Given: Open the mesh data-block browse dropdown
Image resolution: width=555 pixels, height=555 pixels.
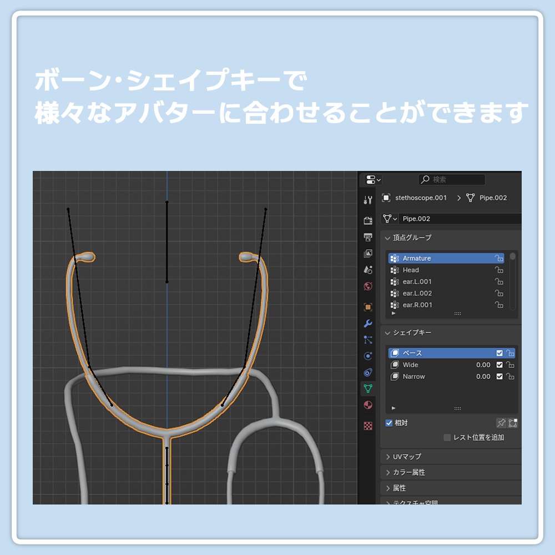Looking at the screenshot, I should coord(390,219).
